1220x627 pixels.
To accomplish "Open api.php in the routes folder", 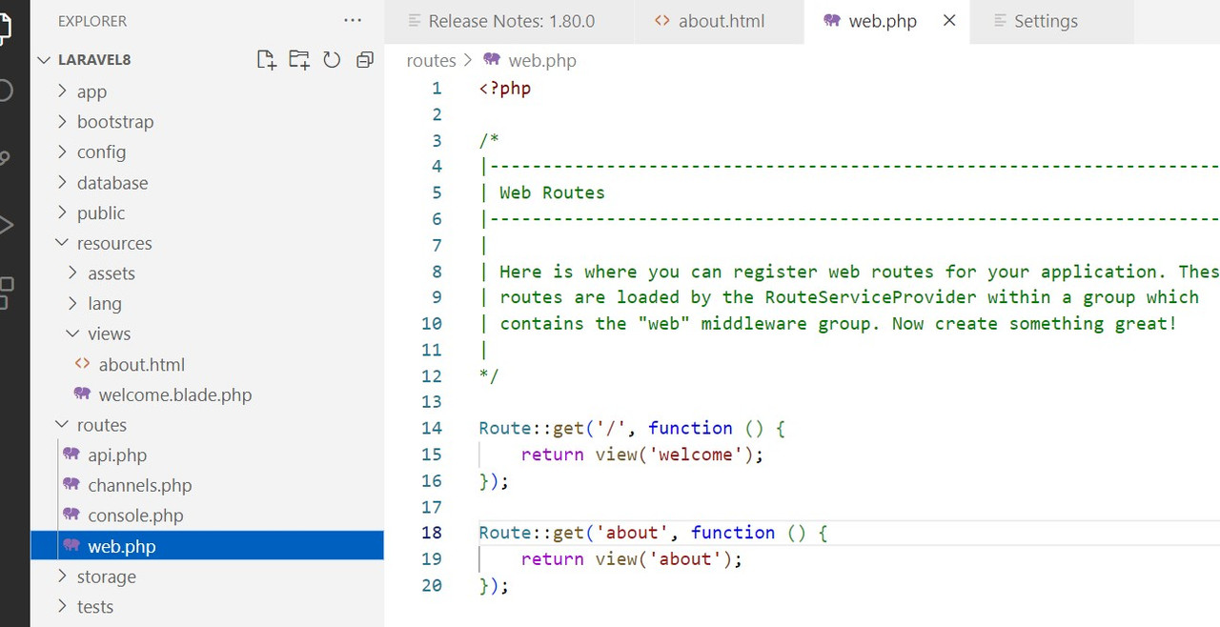I will 117,455.
